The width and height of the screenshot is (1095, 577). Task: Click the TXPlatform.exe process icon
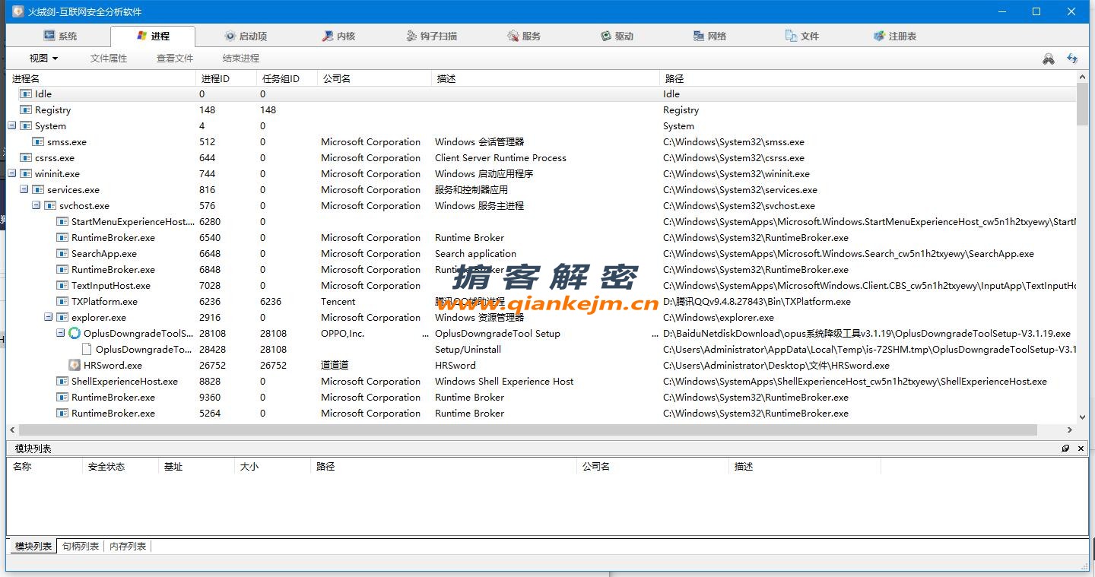[62, 302]
